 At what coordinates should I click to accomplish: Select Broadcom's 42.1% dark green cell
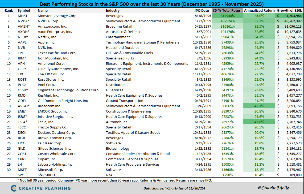pyautogui.click(x=259, y=106)
